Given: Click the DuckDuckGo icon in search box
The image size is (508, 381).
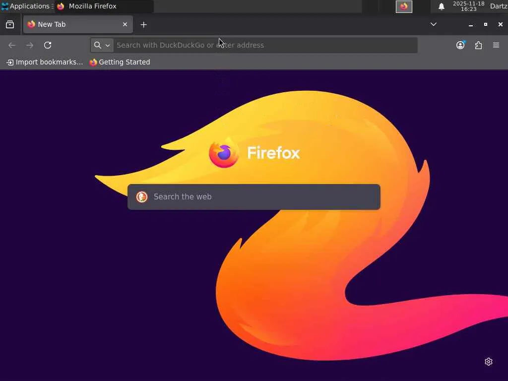Looking at the screenshot, I should (x=141, y=197).
